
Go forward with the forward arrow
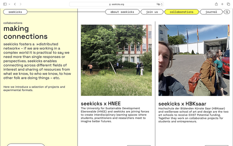pos(21,4)
